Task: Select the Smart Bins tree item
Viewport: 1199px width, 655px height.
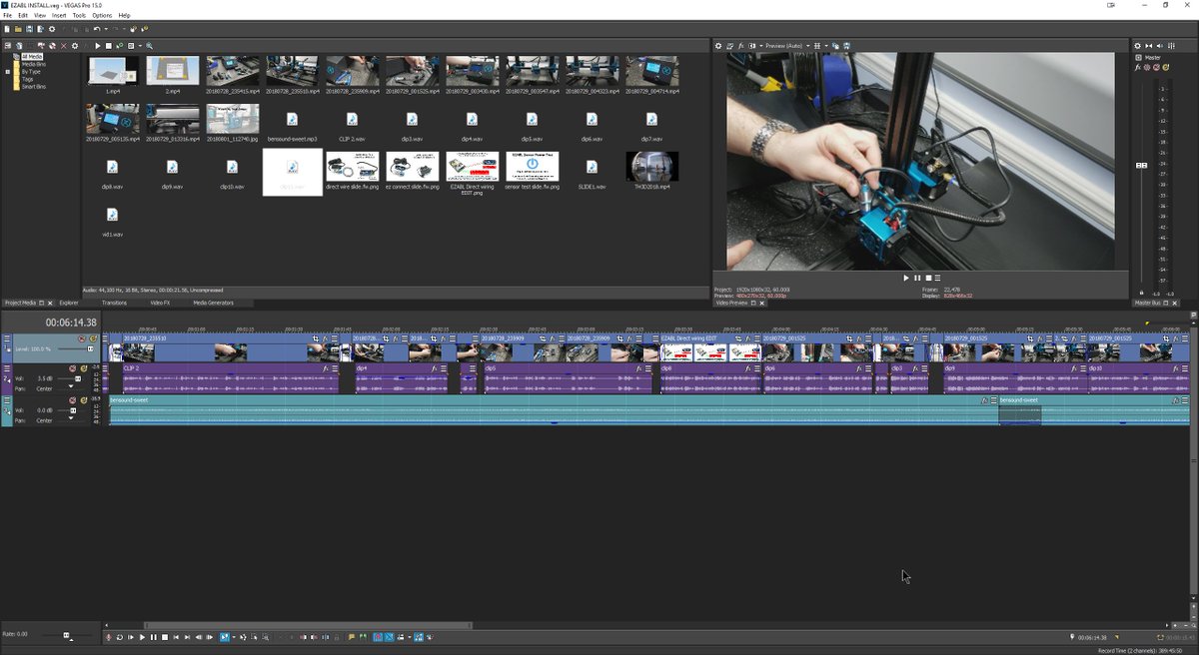Action: coord(34,87)
